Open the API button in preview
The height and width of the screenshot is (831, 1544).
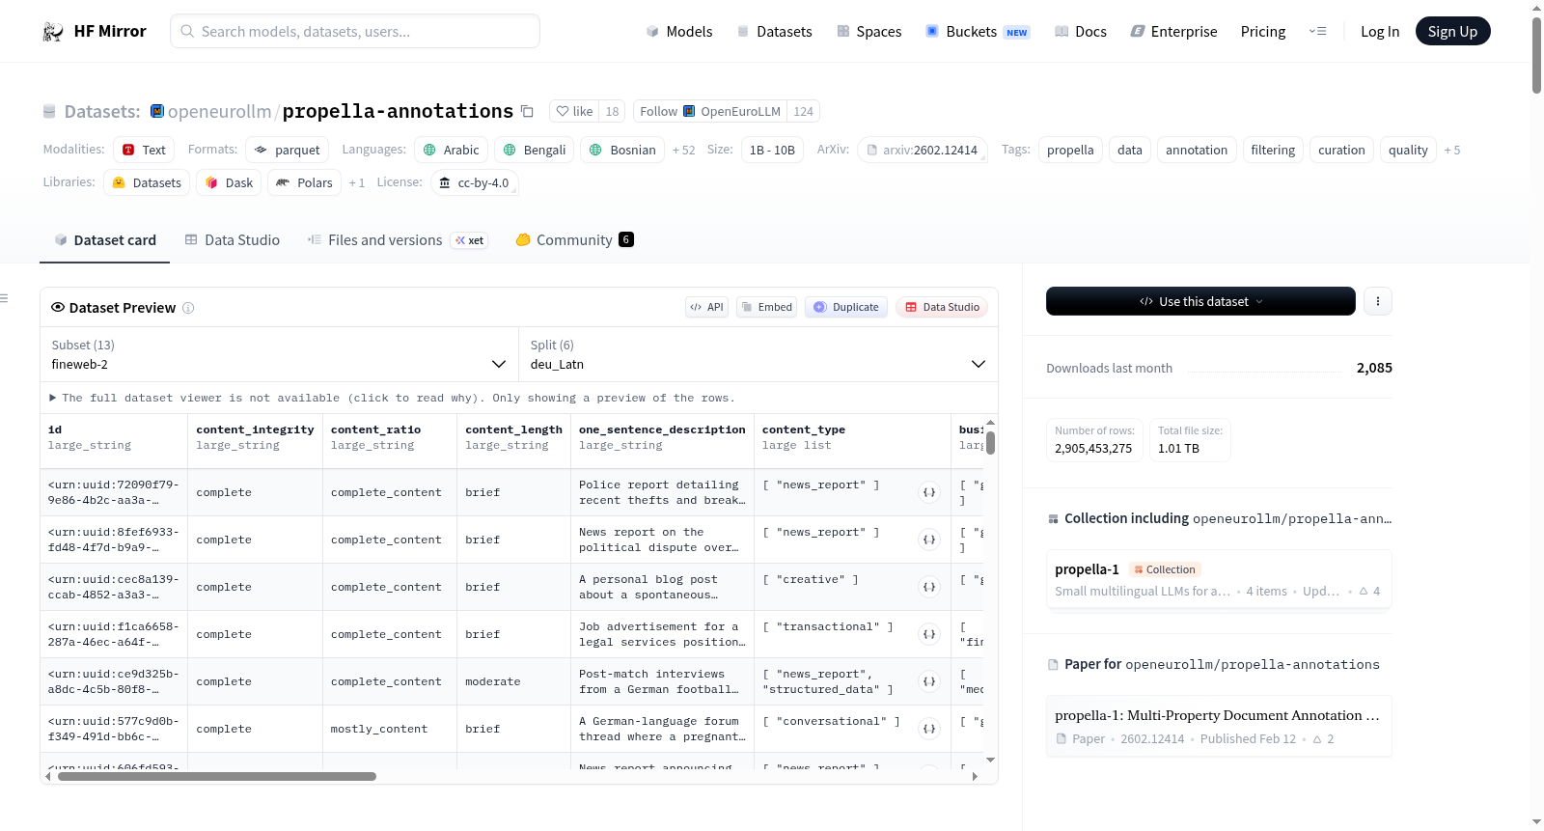(x=706, y=307)
